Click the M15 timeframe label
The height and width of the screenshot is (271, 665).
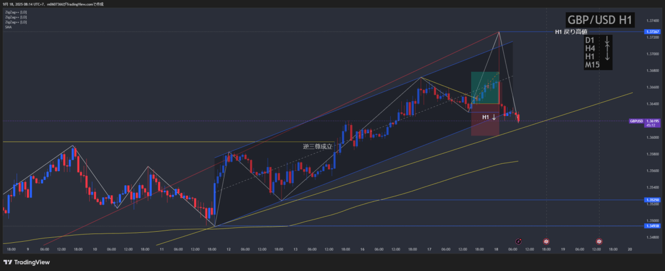(x=593, y=65)
